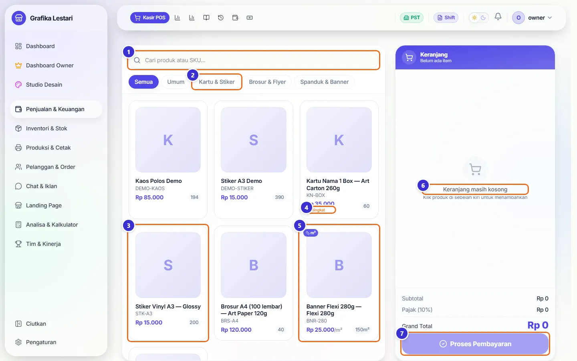Focus the Cari produk atau SKU field
577x361 pixels.
pos(254,60)
